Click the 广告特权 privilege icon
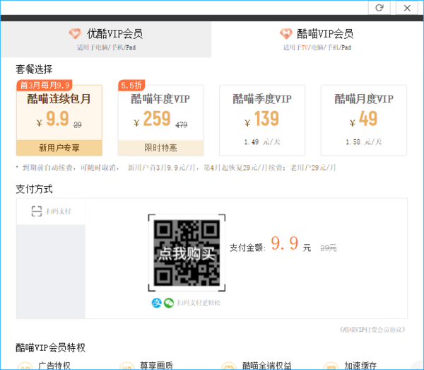Screen dimensions: 424x370 (25, 367)
